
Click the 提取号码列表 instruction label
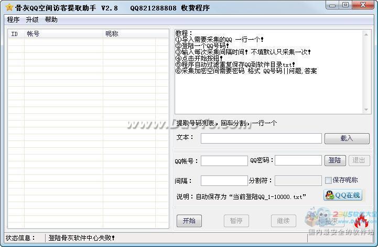coord(226,123)
